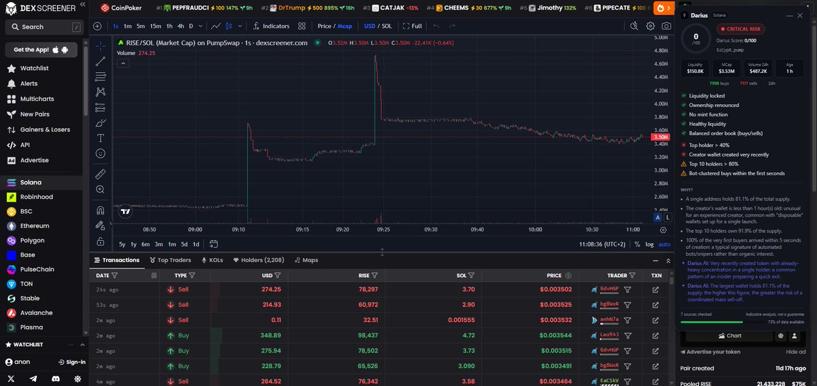This screenshot has height=386, width=817.
Task: Open the TRADER column filter
Action: coord(633,276)
